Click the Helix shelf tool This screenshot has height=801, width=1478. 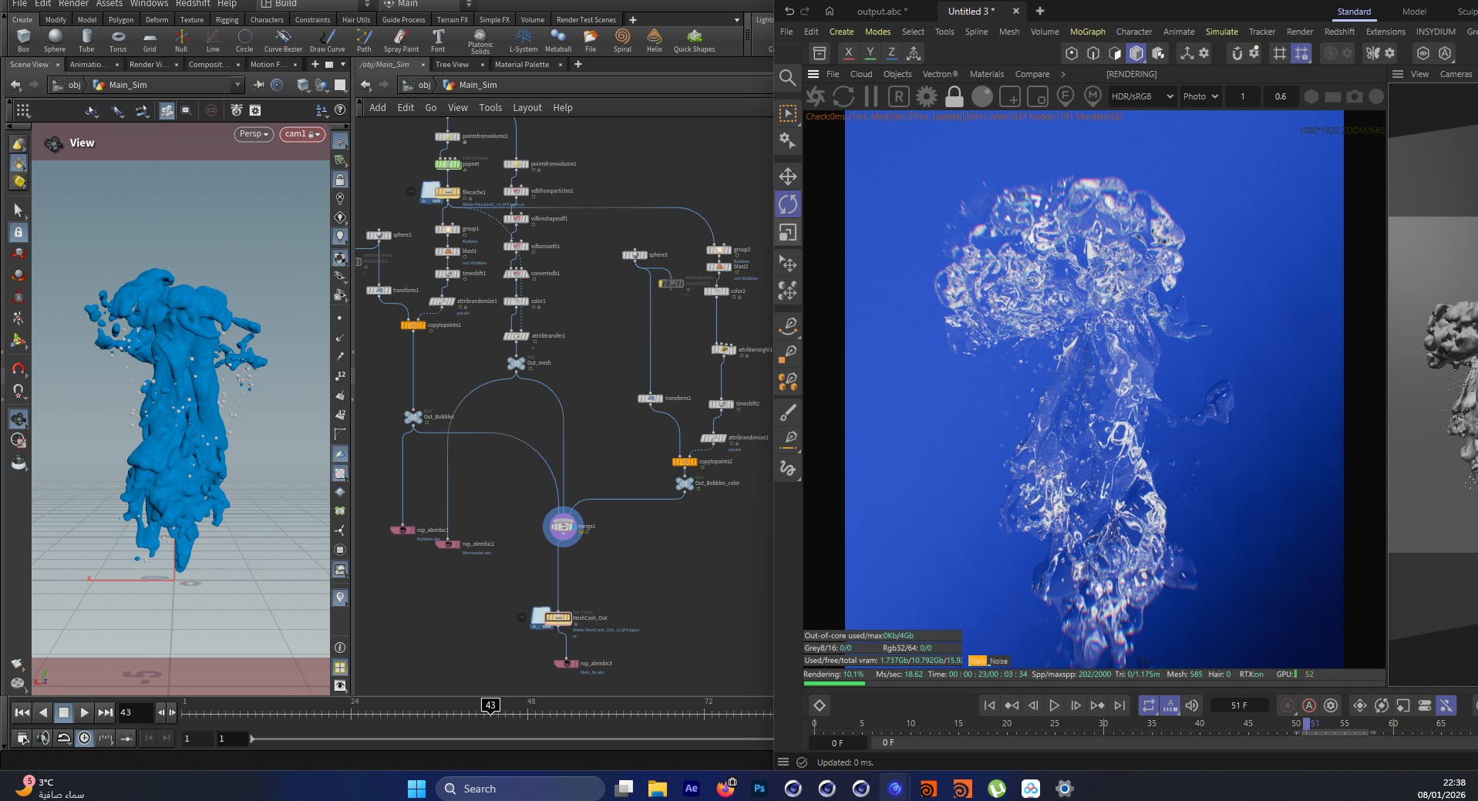654,41
